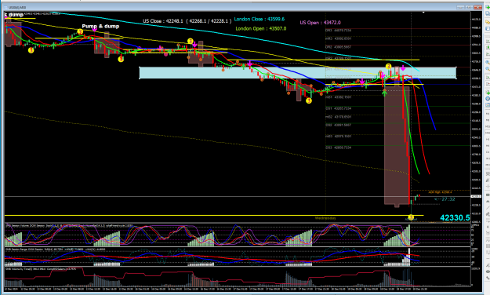Viewport: 490px width, 295px height.
Task: Click the 'DS3 42859.7334' pivot label
Action: 338,147
